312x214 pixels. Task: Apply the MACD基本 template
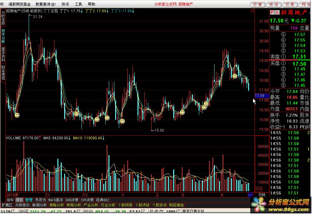pyautogui.click(x=56, y=200)
